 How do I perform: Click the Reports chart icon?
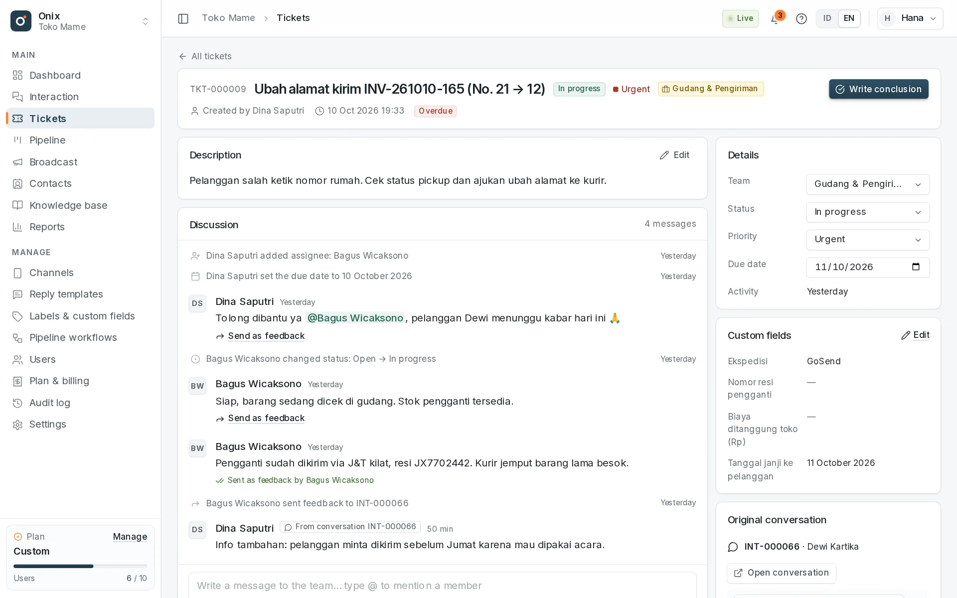pyautogui.click(x=17, y=227)
